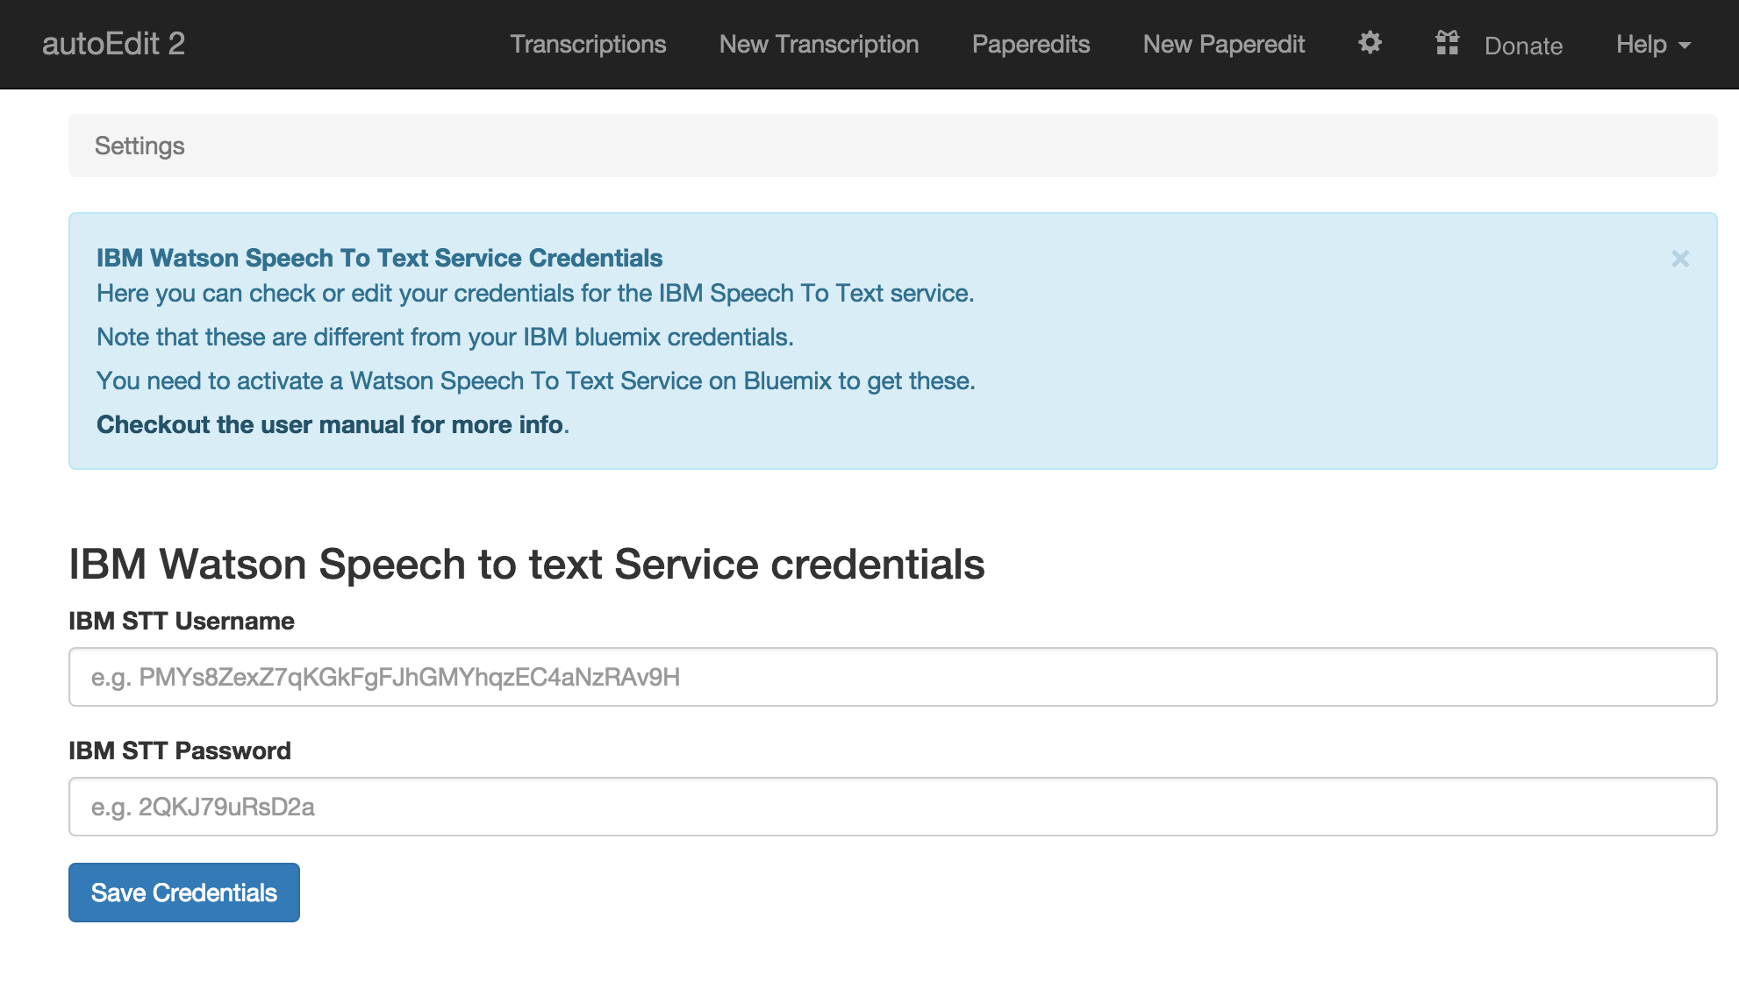Click the Settings breadcrumb label
This screenshot has width=1739, height=989.
pos(140,146)
